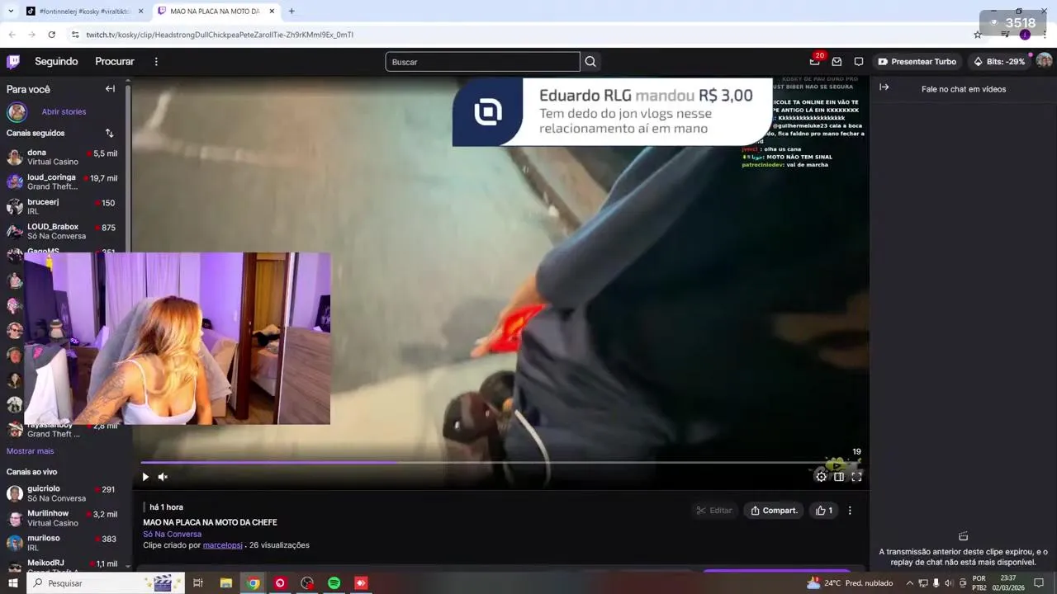Open the whispers chat bubble icon
This screenshot has height=594, width=1057.
tap(859, 62)
